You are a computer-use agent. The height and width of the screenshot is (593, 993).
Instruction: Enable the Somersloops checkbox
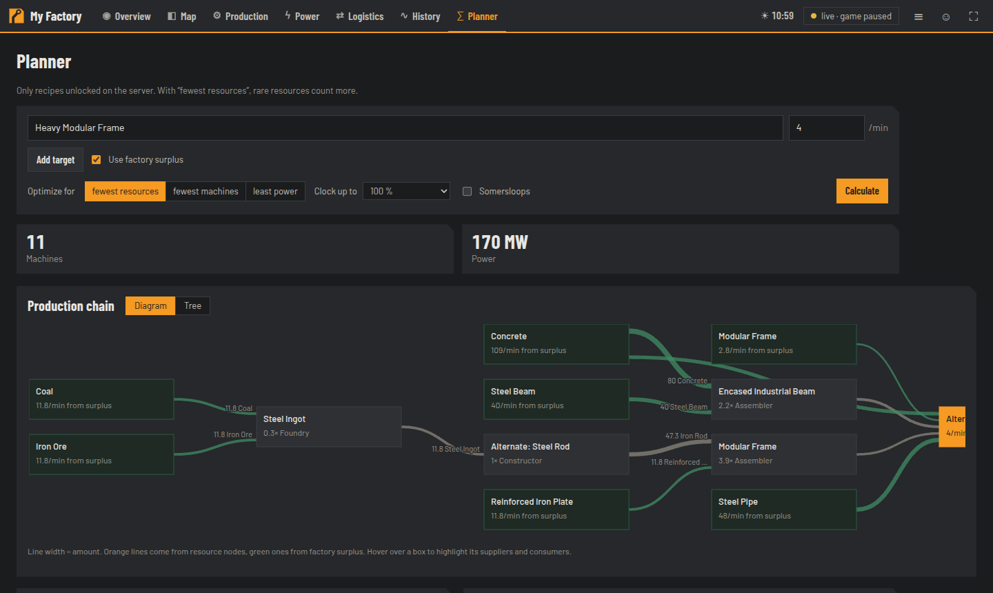pyautogui.click(x=468, y=191)
